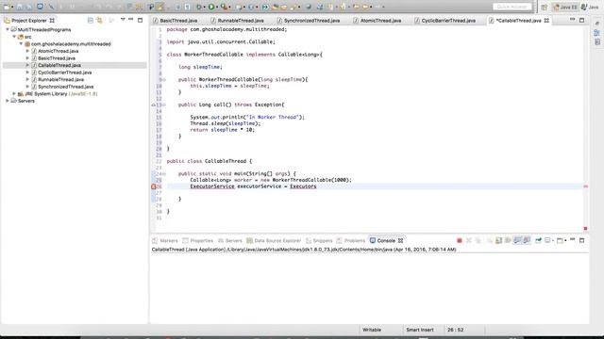This screenshot has width=604, height=339.
Task: Open the Problems view tab
Action: [351, 241]
